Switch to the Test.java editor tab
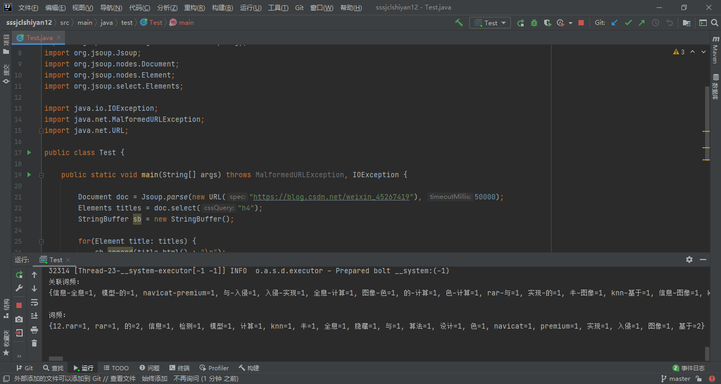721x384 pixels. pos(39,38)
